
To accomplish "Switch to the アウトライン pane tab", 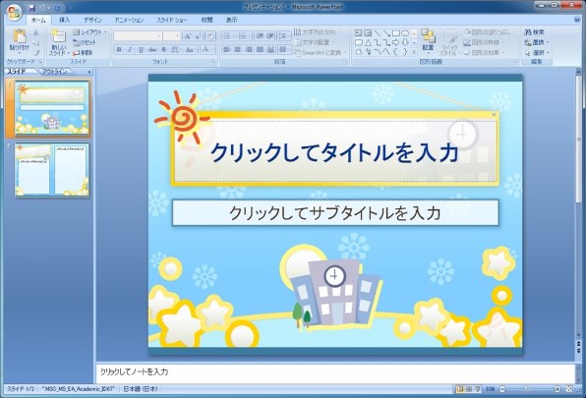I will pyautogui.click(x=55, y=72).
